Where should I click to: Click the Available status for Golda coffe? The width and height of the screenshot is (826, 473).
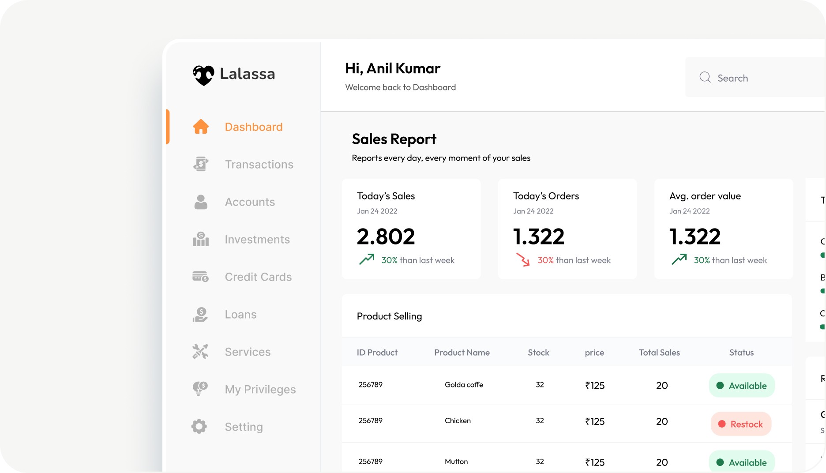pyautogui.click(x=742, y=386)
